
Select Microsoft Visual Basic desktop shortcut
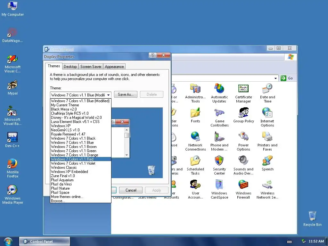pyautogui.click(x=12, y=116)
